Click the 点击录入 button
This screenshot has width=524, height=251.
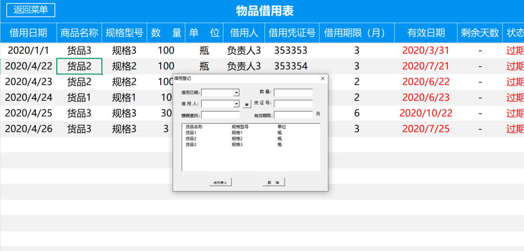click(220, 182)
